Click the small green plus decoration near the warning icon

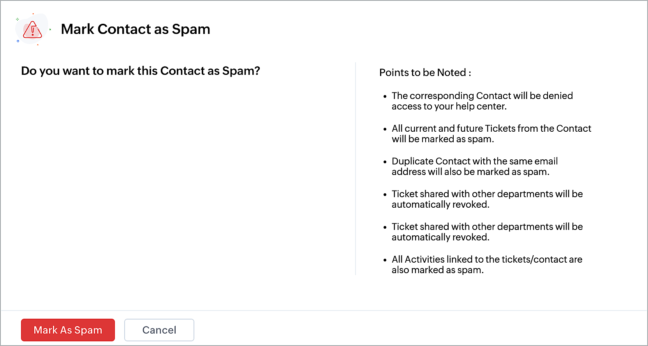17,19
